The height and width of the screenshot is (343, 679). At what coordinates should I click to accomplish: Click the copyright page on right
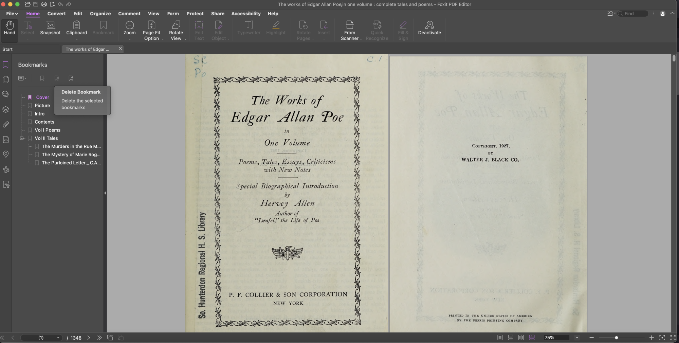pos(488,194)
